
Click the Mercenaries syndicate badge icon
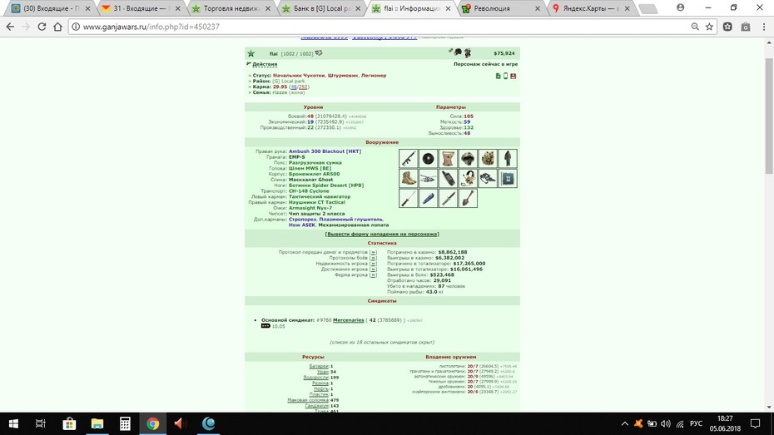pos(265,326)
